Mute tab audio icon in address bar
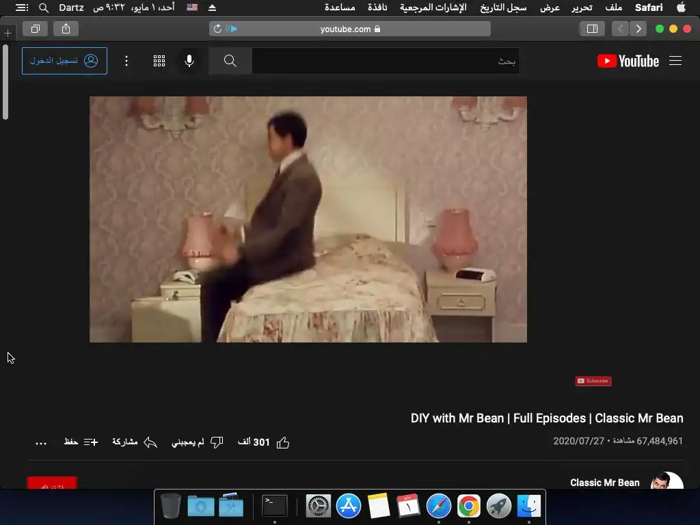The image size is (700, 525). pos(231,29)
